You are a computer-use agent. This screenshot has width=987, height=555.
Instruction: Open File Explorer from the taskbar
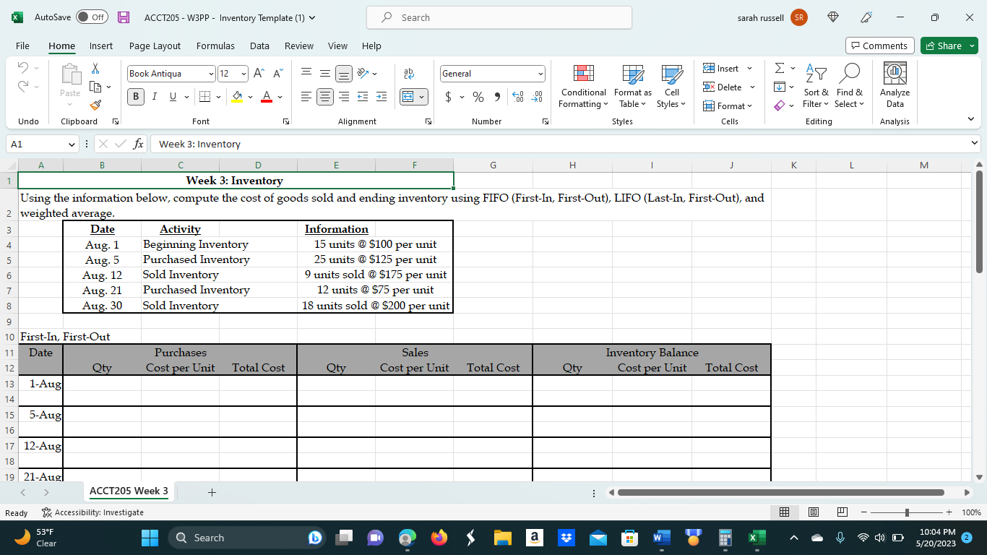502,538
